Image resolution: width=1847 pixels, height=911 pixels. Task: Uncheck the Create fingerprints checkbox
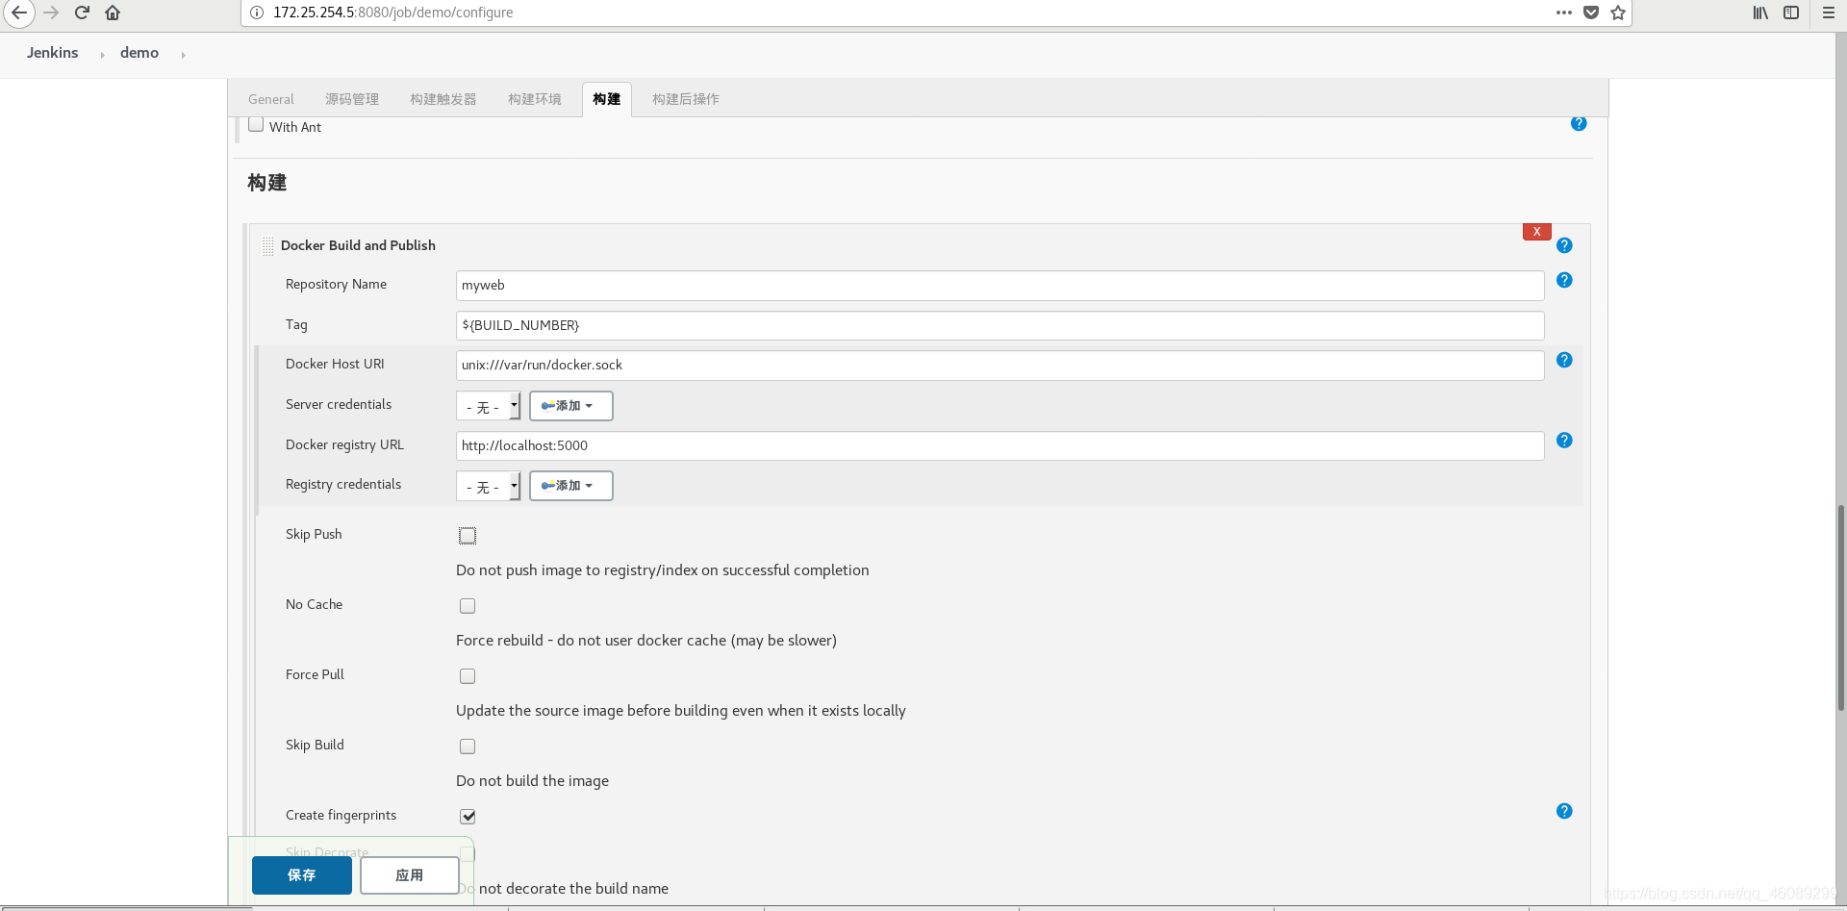pyautogui.click(x=468, y=817)
